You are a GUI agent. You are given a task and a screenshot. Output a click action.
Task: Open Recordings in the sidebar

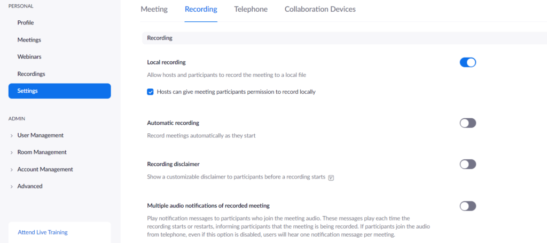[x=32, y=74]
